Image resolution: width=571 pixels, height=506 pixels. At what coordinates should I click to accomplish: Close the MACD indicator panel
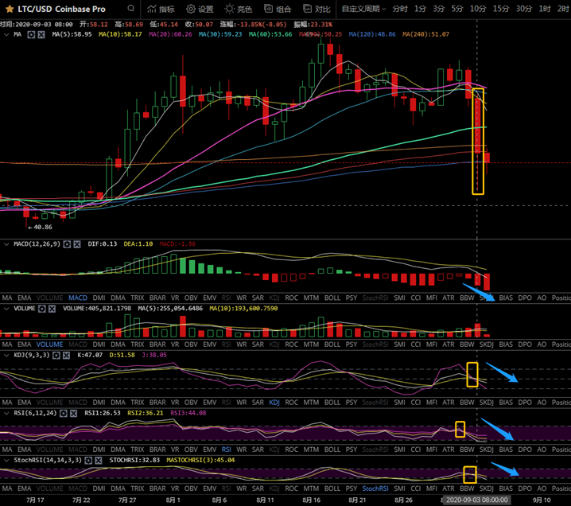click(x=79, y=244)
